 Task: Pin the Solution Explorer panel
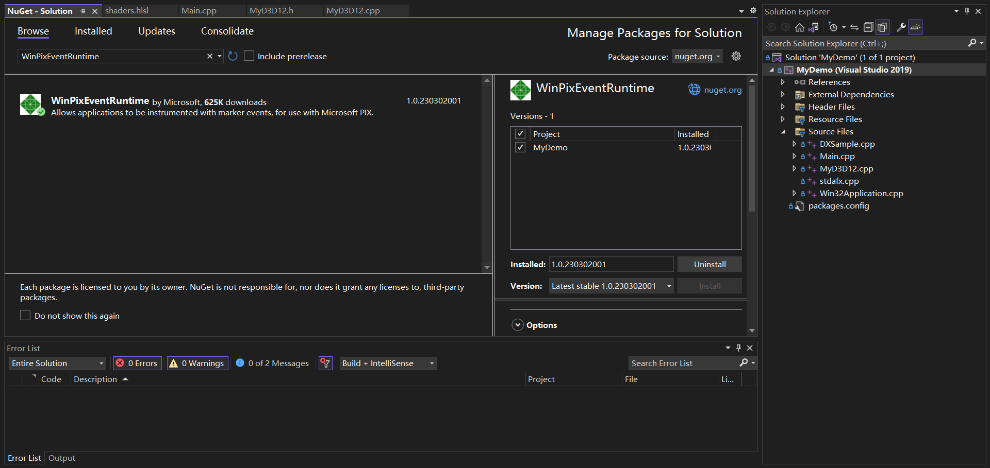(x=967, y=11)
